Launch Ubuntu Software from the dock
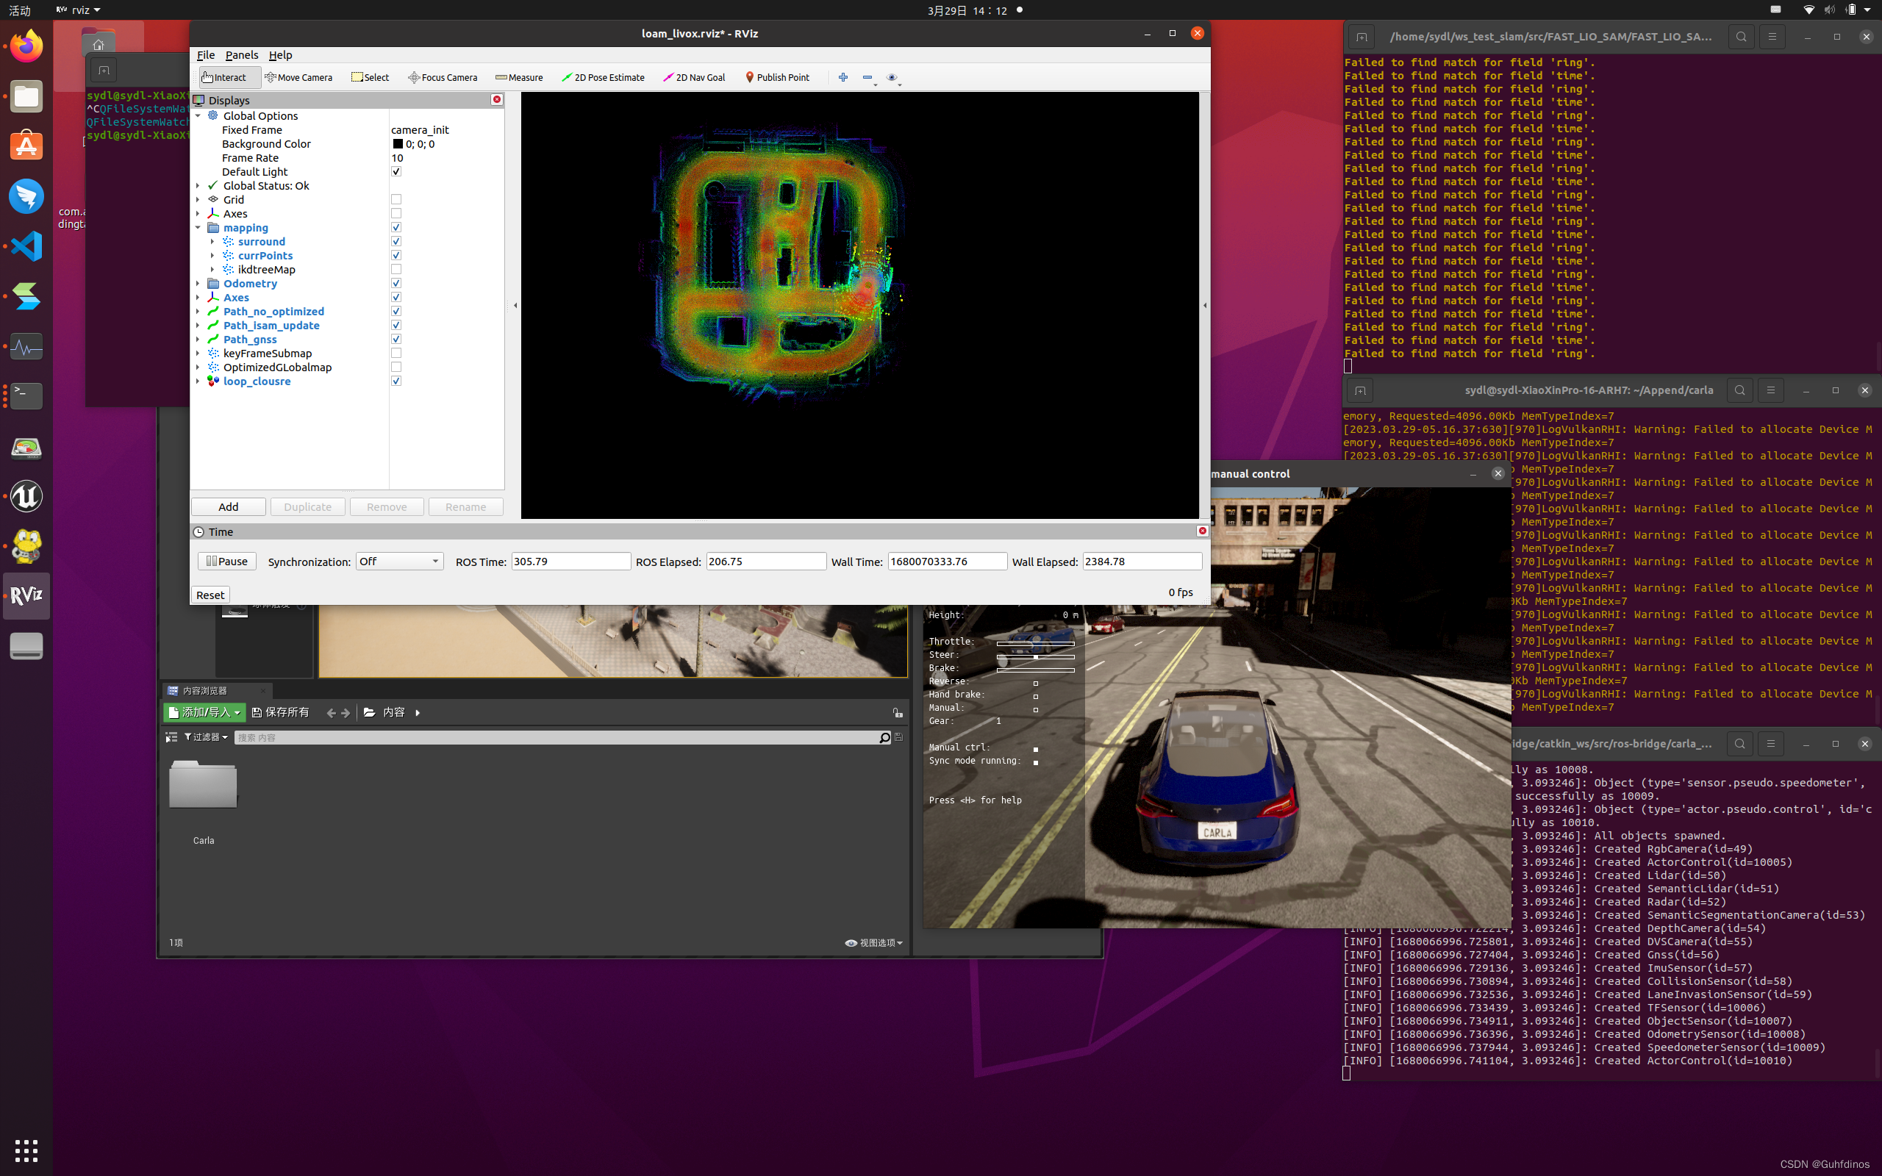The image size is (1882, 1176). (26, 146)
